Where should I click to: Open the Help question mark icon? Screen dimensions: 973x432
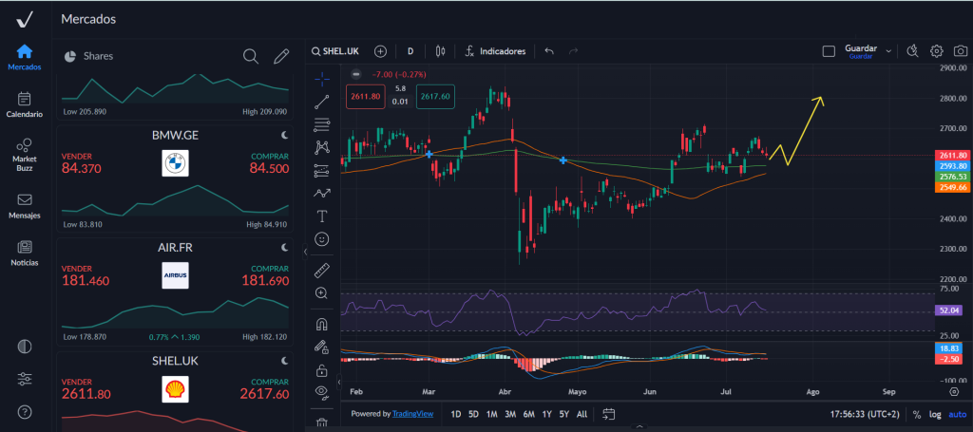24,411
